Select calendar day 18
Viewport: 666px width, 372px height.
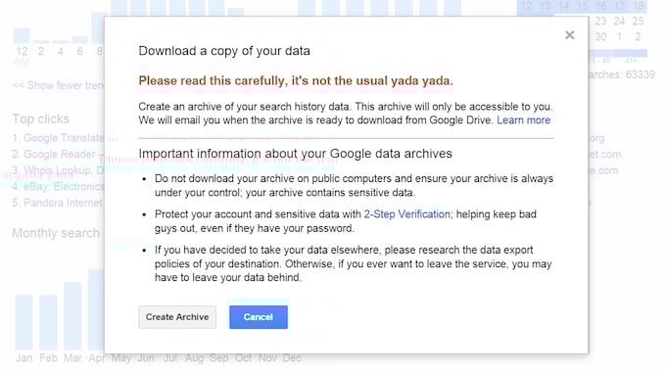[x=639, y=6]
